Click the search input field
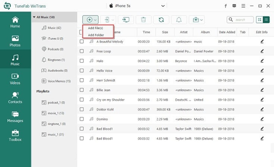The width and height of the screenshot is (274, 167). pos(240,20)
